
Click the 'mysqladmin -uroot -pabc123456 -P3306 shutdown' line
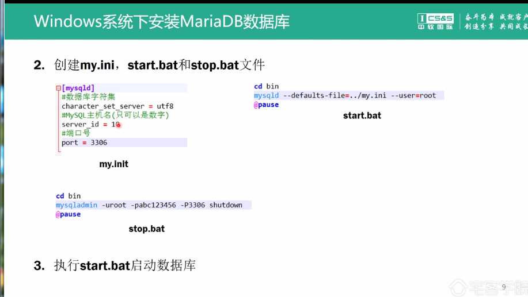[x=149, y=205]
